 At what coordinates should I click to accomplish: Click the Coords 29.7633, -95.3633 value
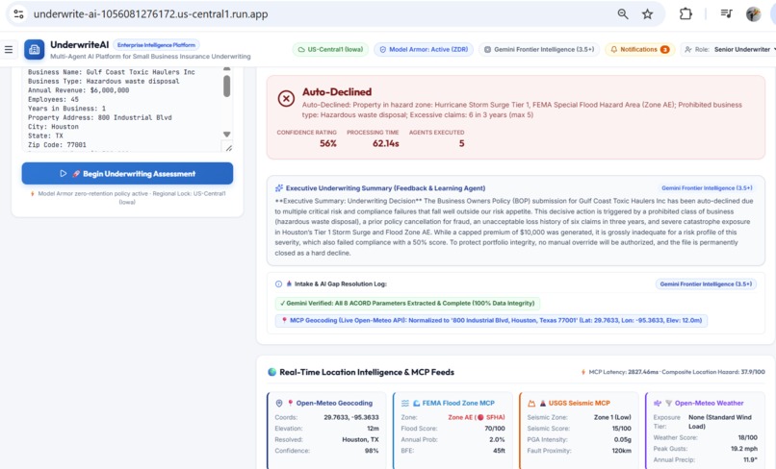pyautogui.click(x=350, y=418)
